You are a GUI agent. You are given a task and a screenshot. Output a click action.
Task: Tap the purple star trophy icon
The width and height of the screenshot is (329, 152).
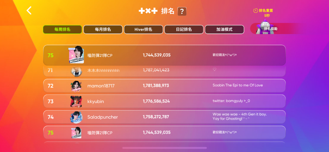(x=265, y=26)
